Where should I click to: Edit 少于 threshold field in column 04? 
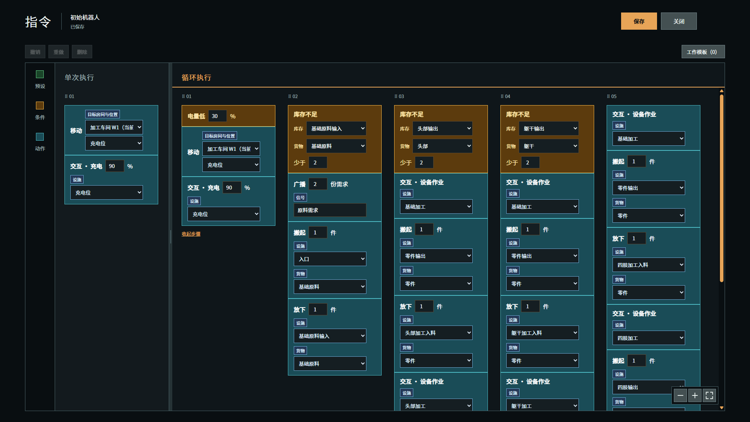click(530, 162)
